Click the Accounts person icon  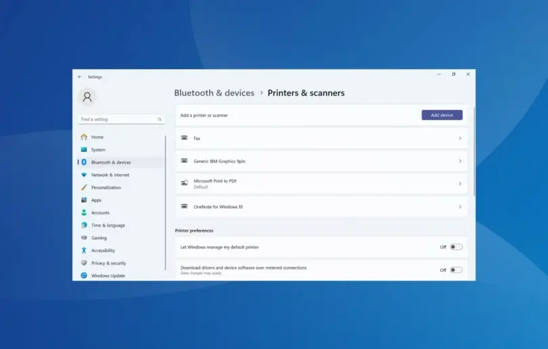point(84,212)
